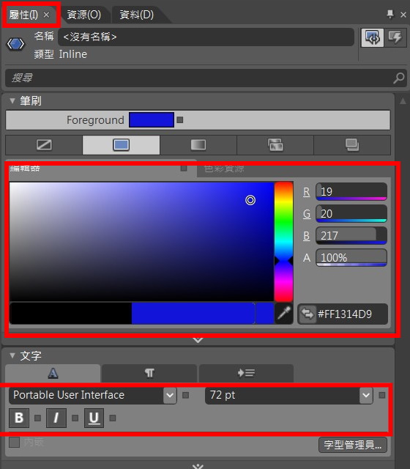Close the properties panel
This screenshot has height=469, width=410.
point(403,14)
